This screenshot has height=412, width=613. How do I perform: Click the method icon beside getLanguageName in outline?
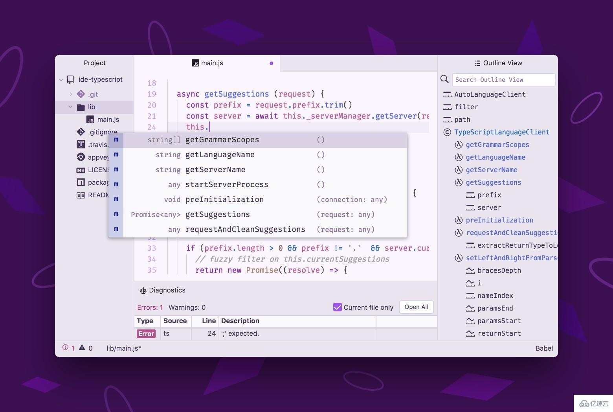click(459, 157)
